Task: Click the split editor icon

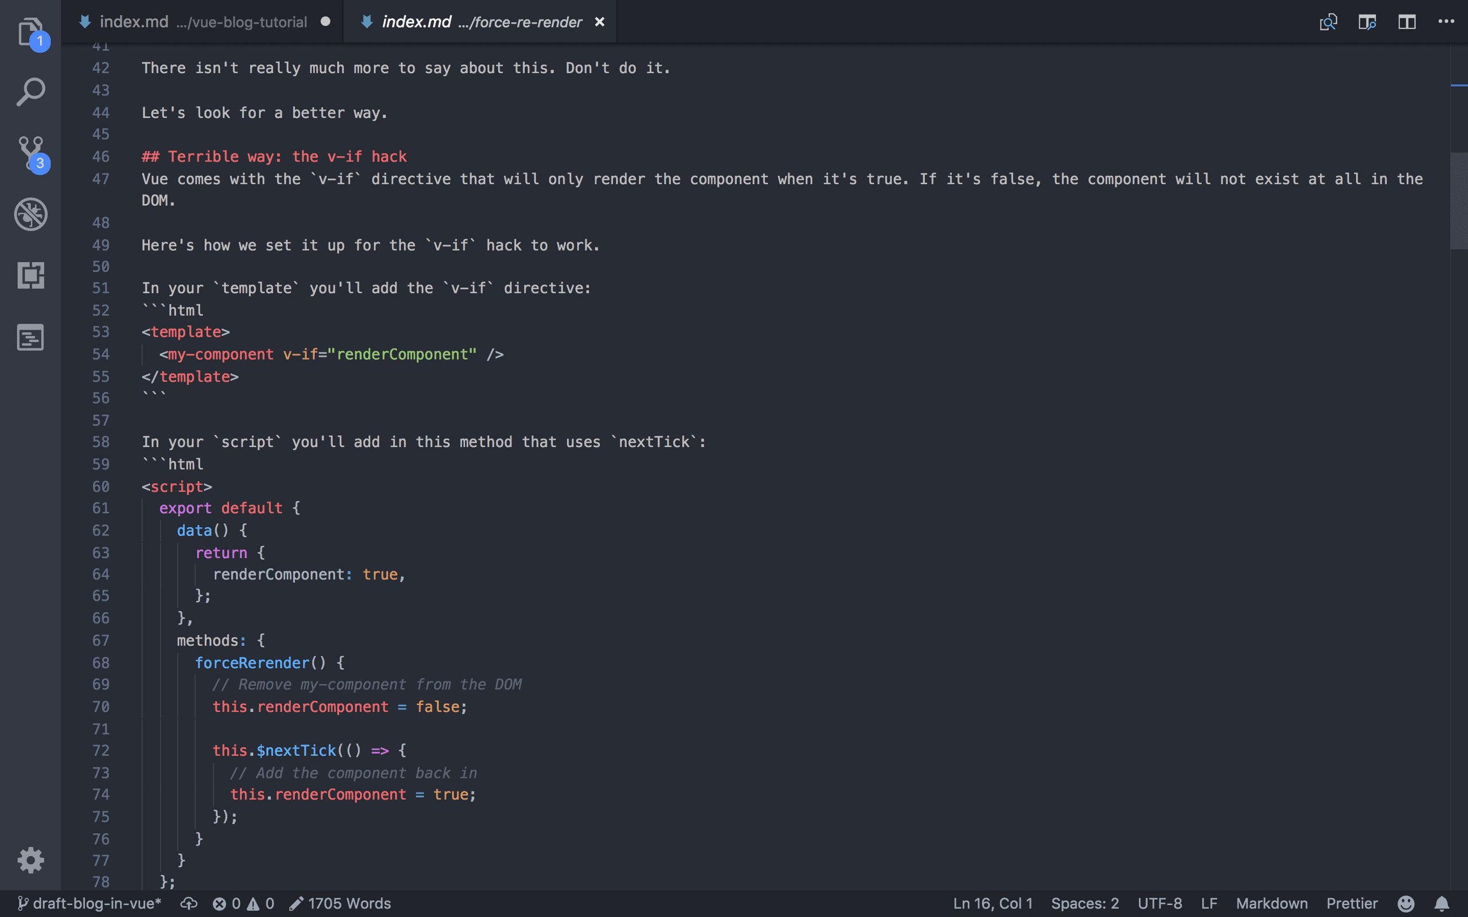Action: pyautogui.click(x=1407, y=22)
